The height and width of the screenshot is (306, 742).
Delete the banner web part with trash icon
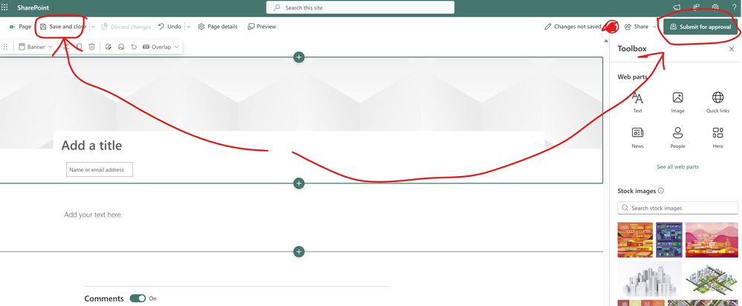tap(92, 47)
